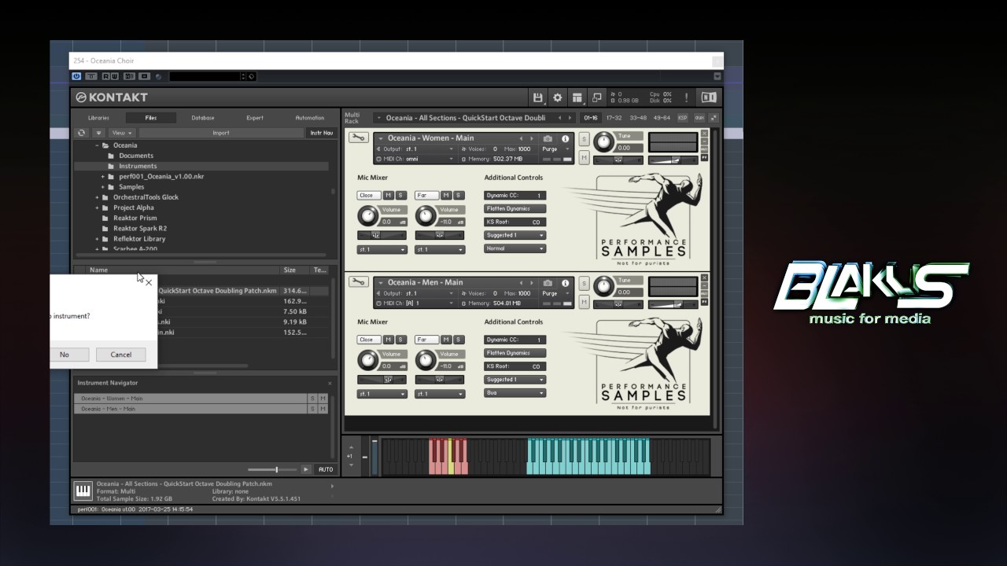Mute the Close mic on Women - Main
Viewport: 1007px width, 566px height.
[x=388, y=196]
